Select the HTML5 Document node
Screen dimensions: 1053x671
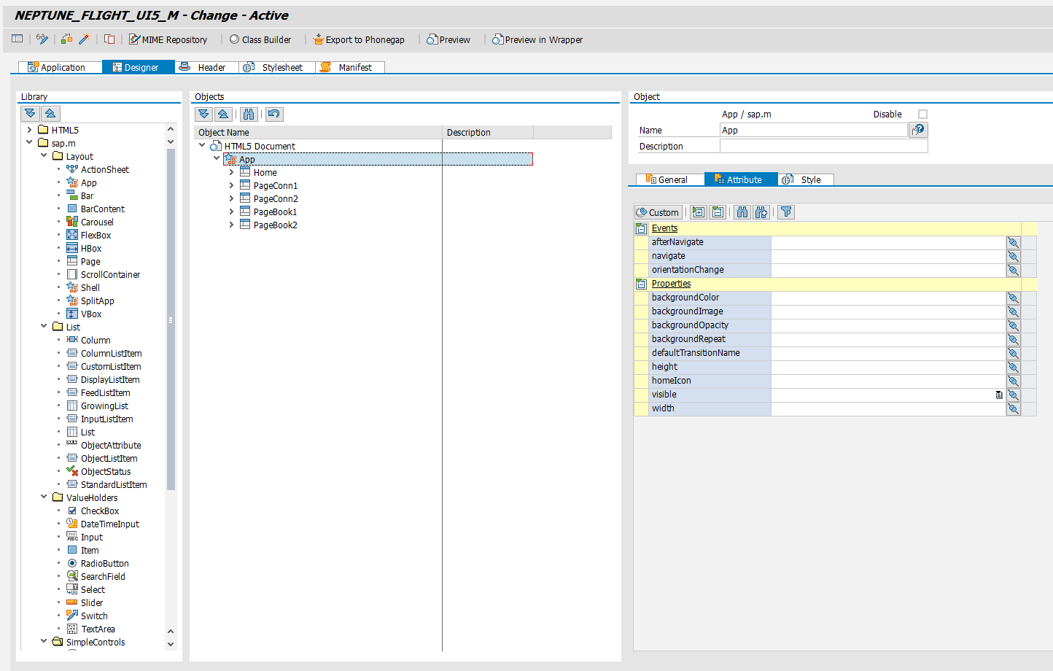click(260, 146)
